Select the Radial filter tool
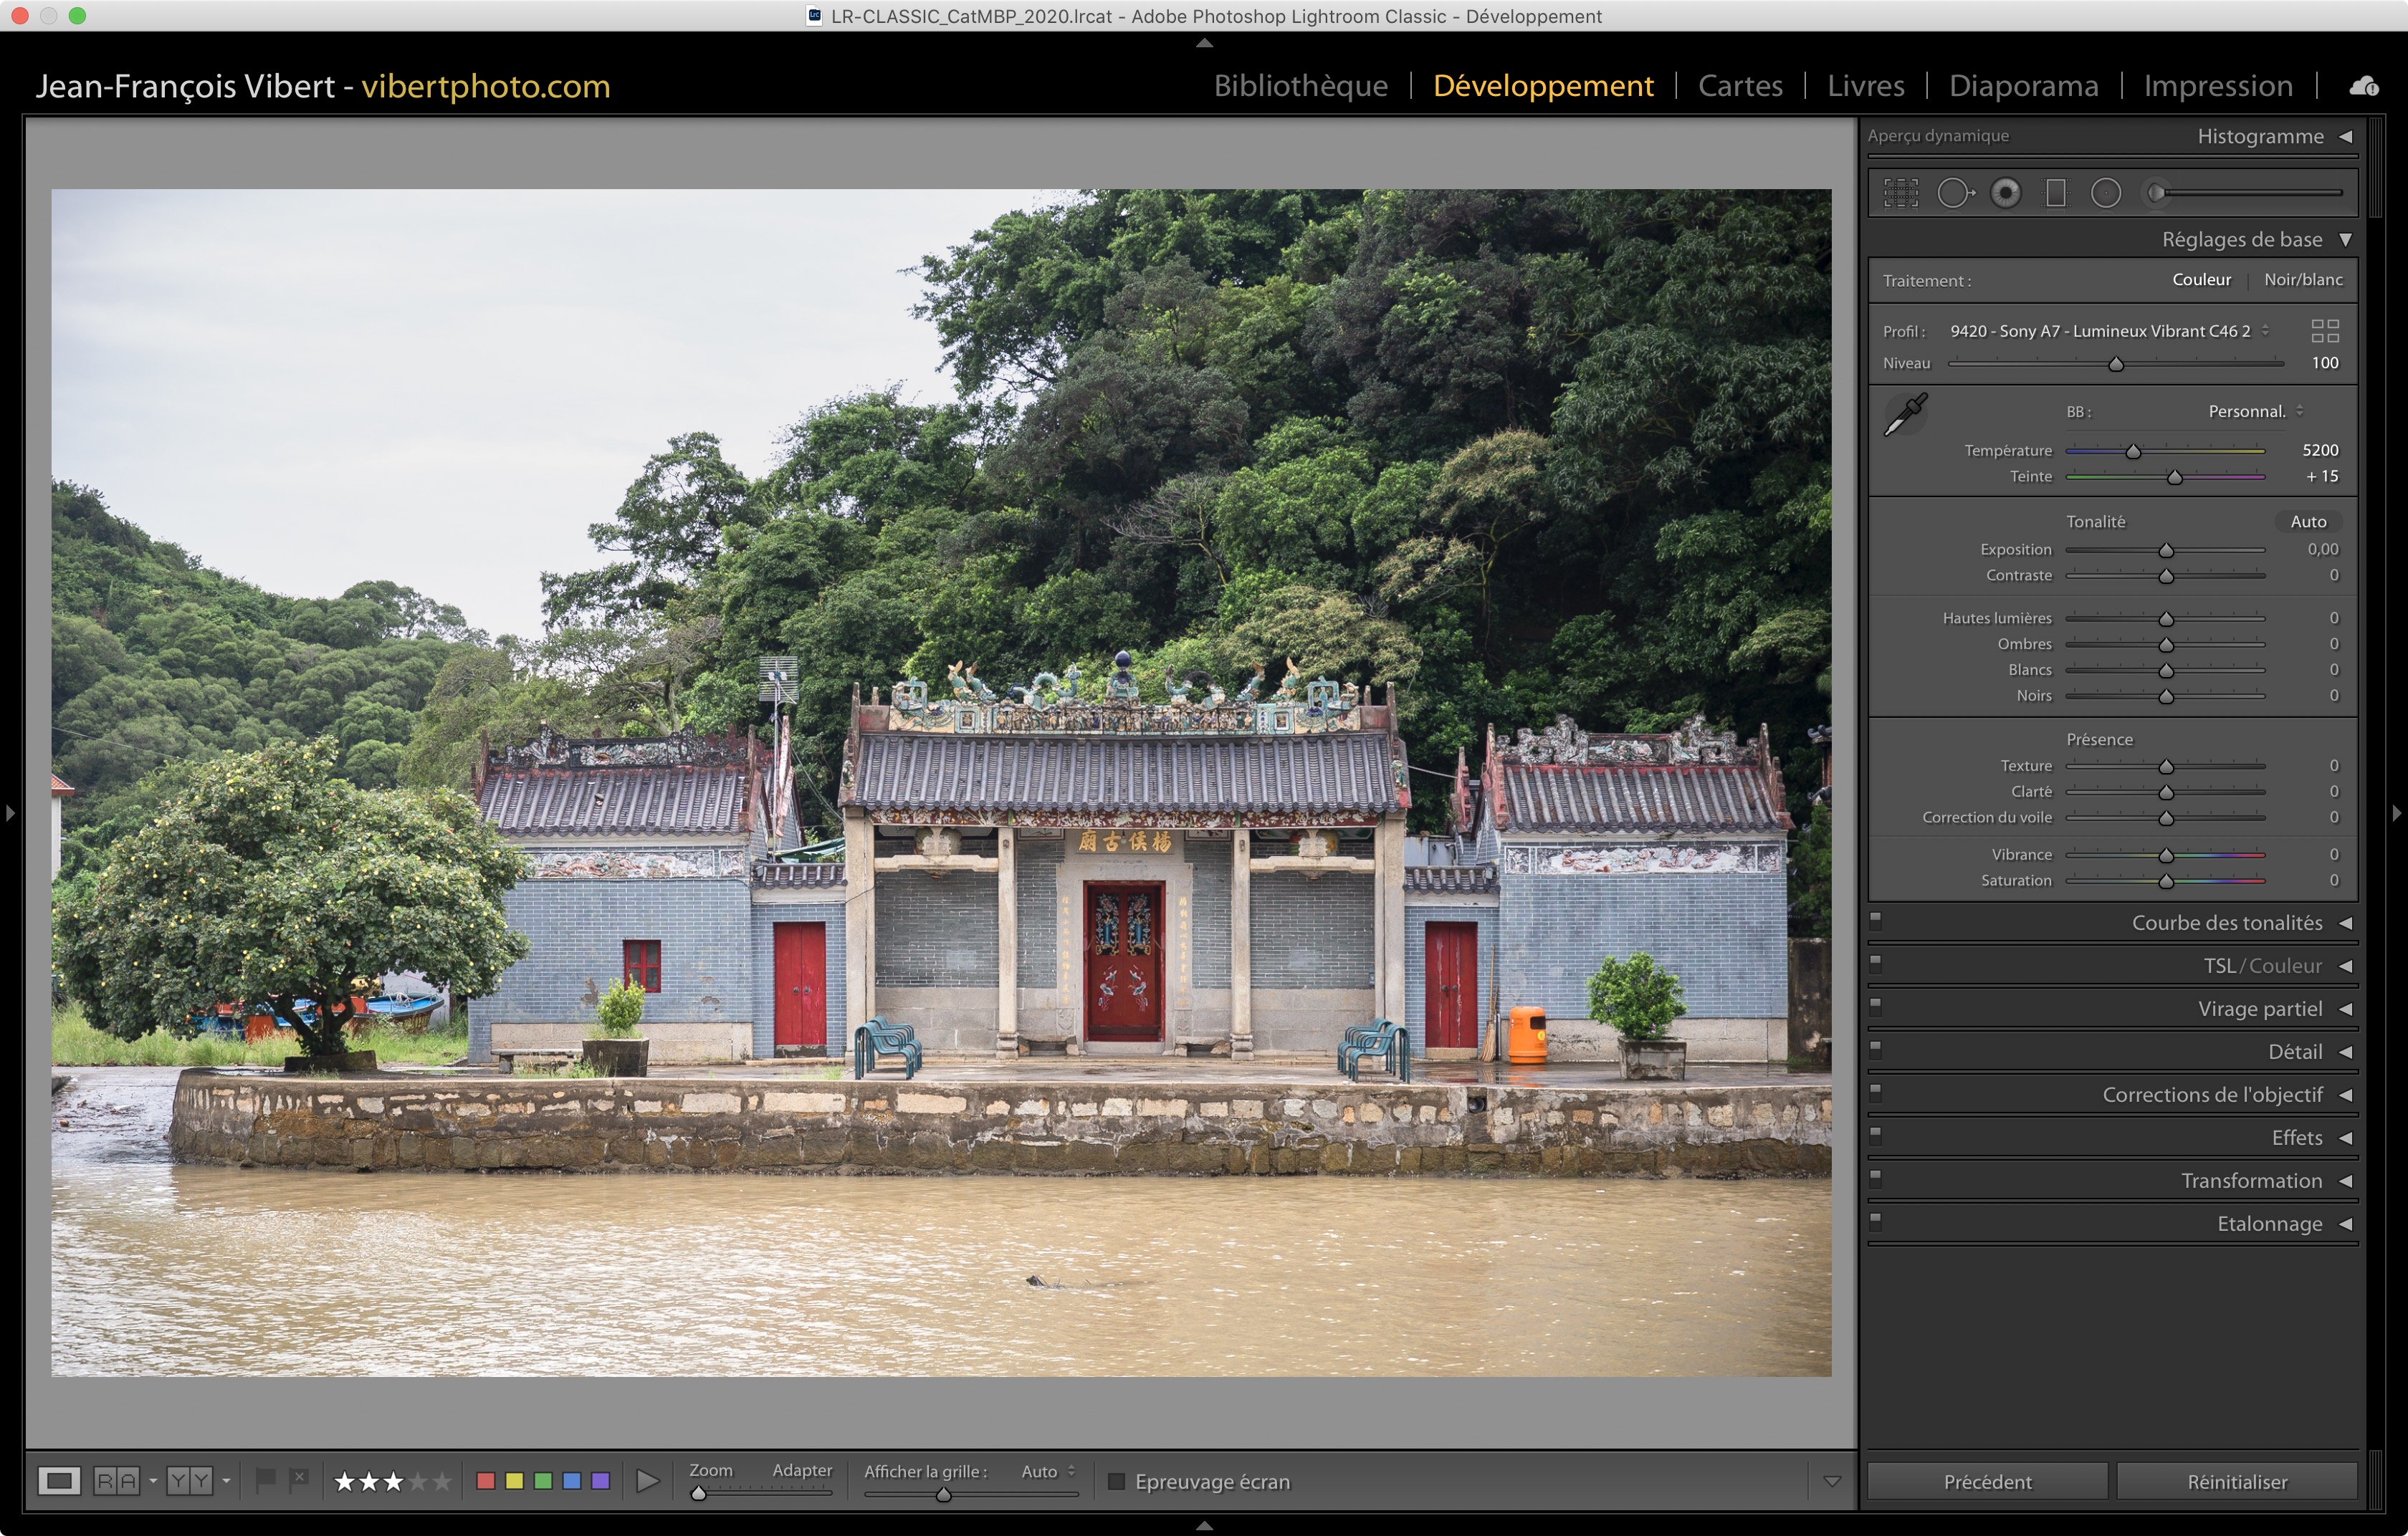 pos(2105,193)
